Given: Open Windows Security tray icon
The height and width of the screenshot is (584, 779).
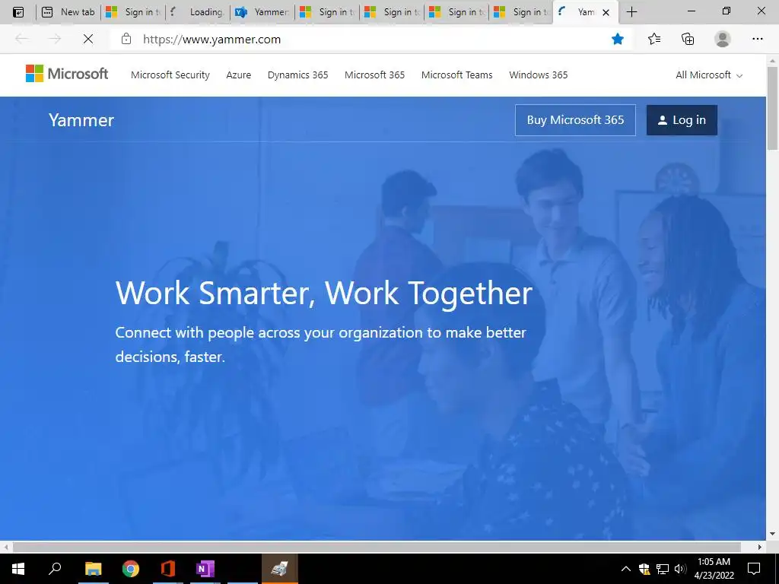Looking at the screenshot, I should (x=644, y=569).
